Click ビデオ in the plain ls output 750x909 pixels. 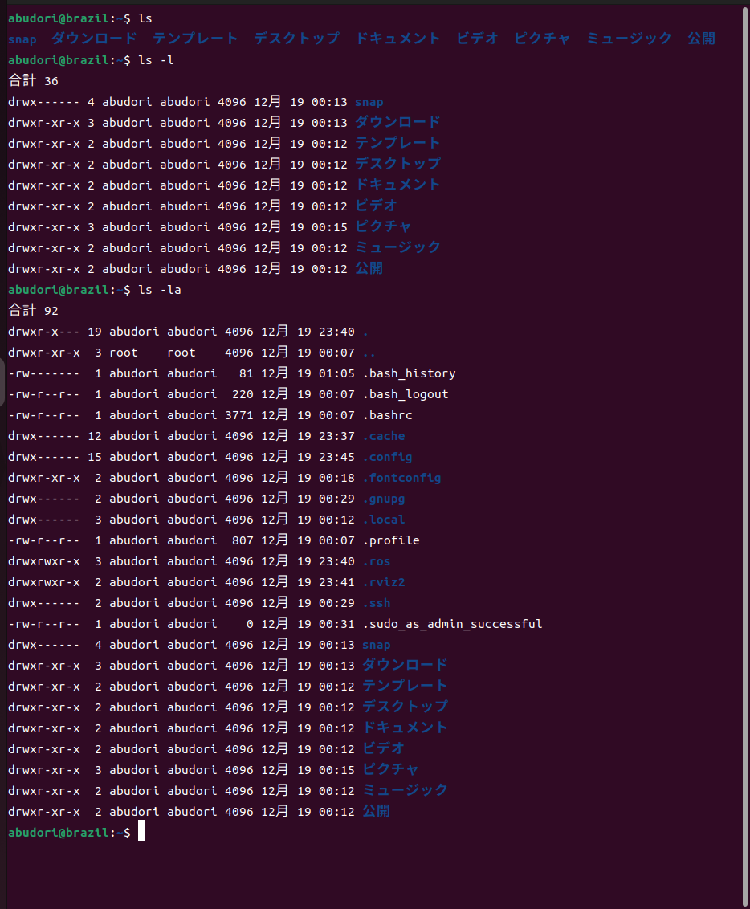pos(478,39)
